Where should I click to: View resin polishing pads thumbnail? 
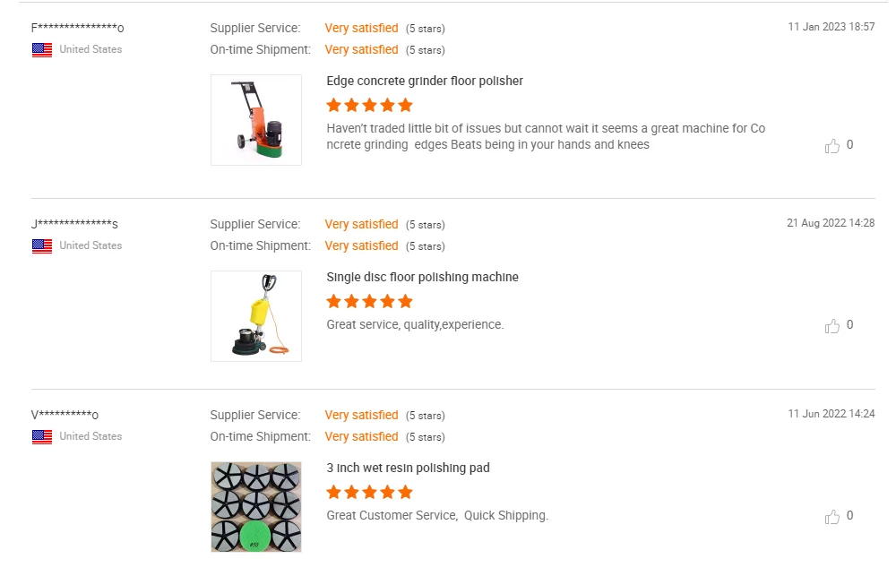pos(256,507)
